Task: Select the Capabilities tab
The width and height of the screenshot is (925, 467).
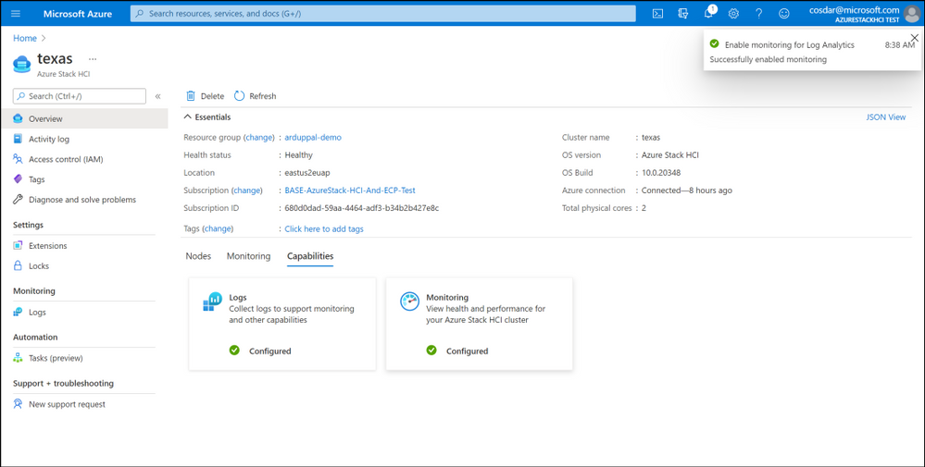Action: [x=310, y=256]
